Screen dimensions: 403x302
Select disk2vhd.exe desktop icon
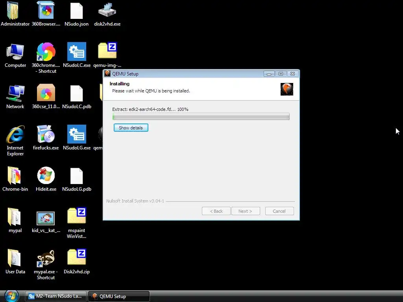coord(107,10)
